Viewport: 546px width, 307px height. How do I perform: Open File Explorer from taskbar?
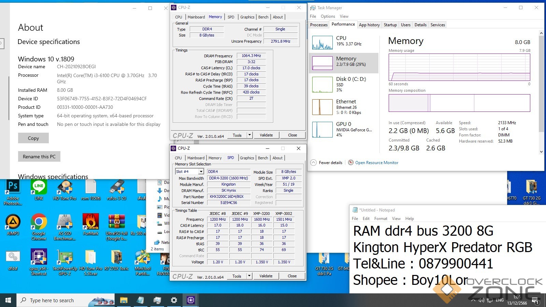[124, 300]
